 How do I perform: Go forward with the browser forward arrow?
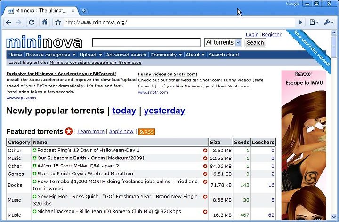click(19, 22)
